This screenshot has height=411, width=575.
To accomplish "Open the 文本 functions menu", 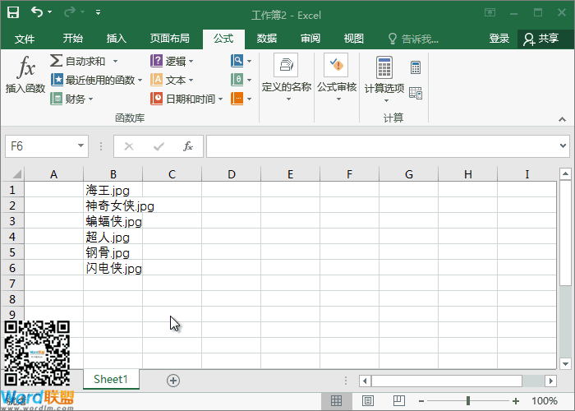I will [x=172, y=80].
